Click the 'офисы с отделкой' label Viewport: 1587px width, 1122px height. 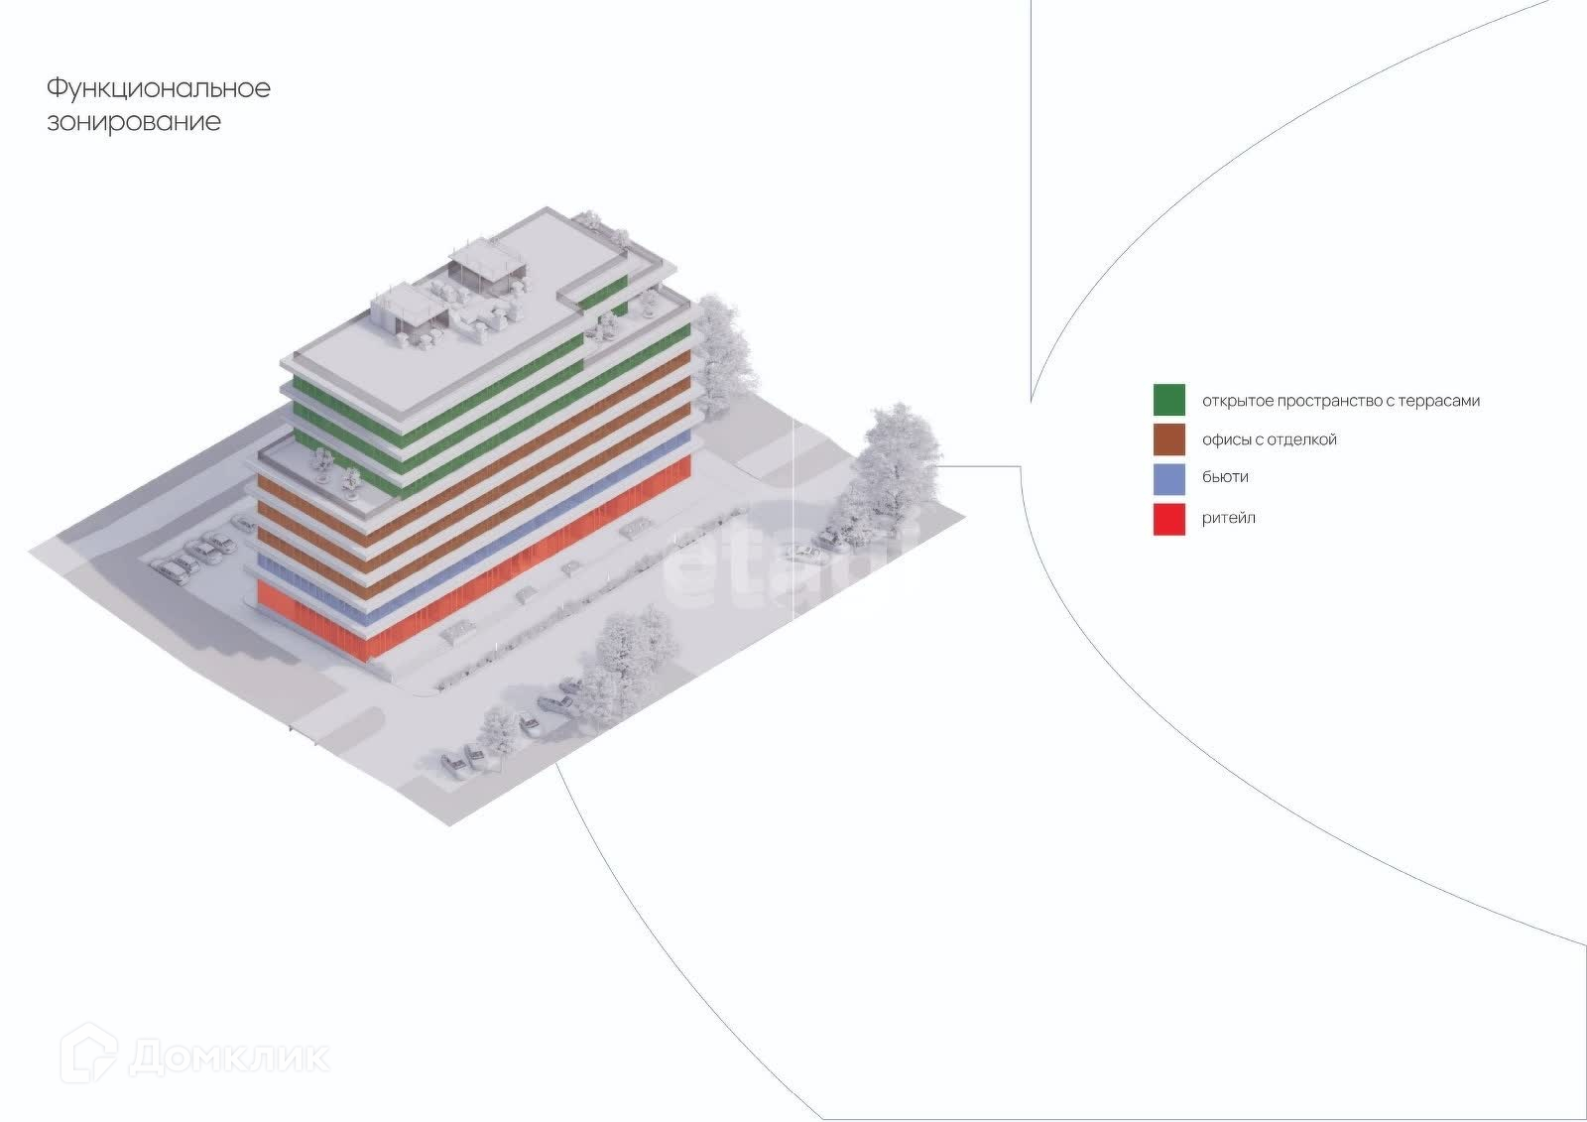tap(1270, 439)
